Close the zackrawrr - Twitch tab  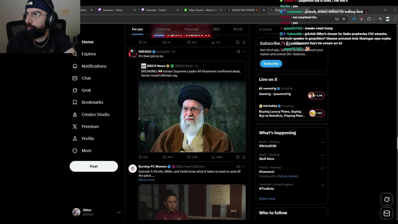[135, 10]
